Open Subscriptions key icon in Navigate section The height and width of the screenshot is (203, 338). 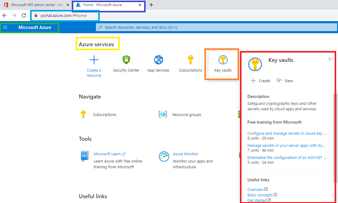[83, 114]
